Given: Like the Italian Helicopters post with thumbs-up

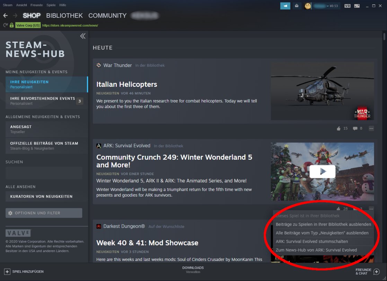Looking at the screenshot, I should point(338,128).
